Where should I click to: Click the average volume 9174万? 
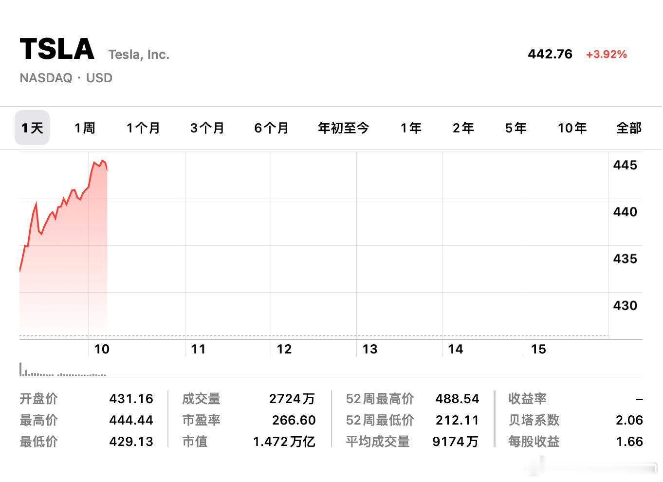click(455, 442)
